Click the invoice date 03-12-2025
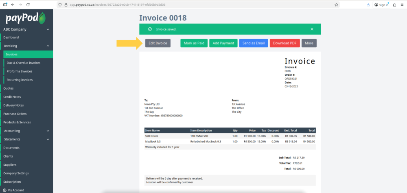The width and height of the screenshot is (407, 193). (291, 86)
